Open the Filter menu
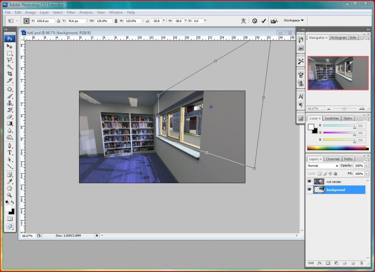Image resolution: width=375 pixels, height=272 pixels. pos(71,13)
